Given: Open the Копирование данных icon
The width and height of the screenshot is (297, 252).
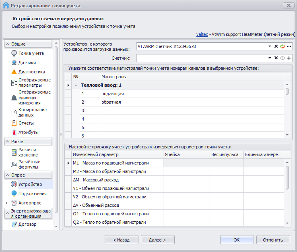Looking at the screenshot, I should (14, 112).
